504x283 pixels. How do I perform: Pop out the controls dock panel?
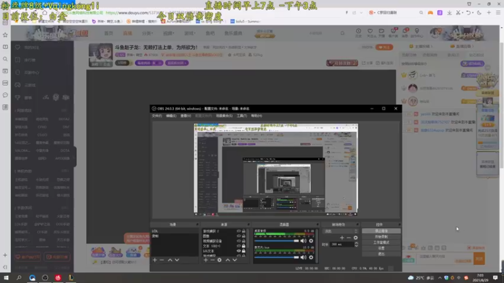(399, 225)
